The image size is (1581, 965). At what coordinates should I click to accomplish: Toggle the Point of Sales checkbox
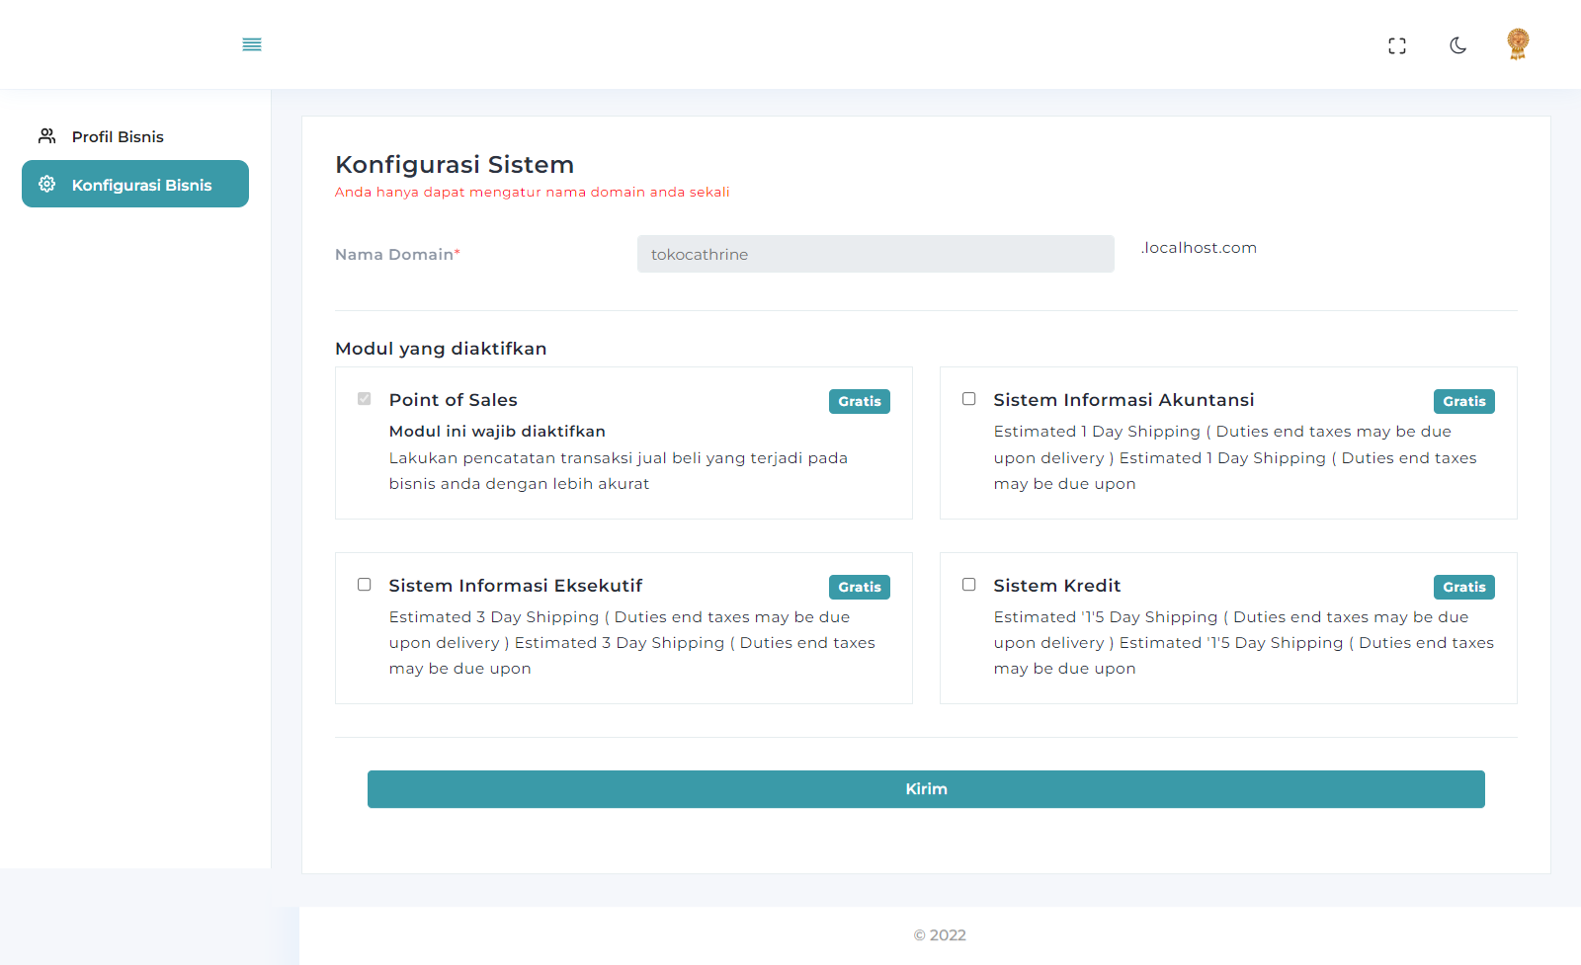365,399
